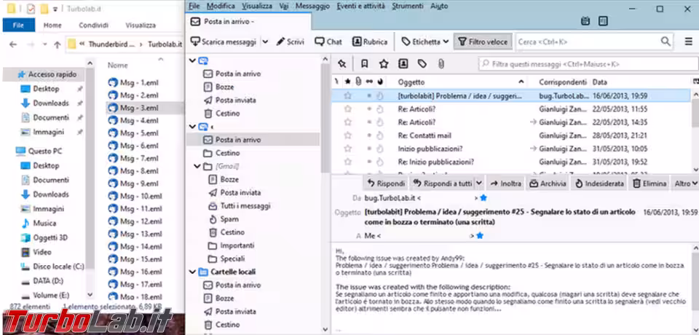Toggle the starred messages quick filter
Screen dimensions: 699x335
coord(383,64)
